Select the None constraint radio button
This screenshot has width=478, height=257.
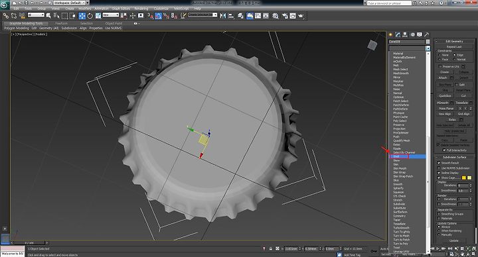439,55
